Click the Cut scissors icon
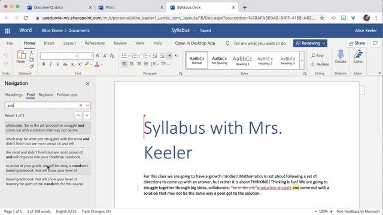This screenshot has height=215, width=383. [31, 53]
